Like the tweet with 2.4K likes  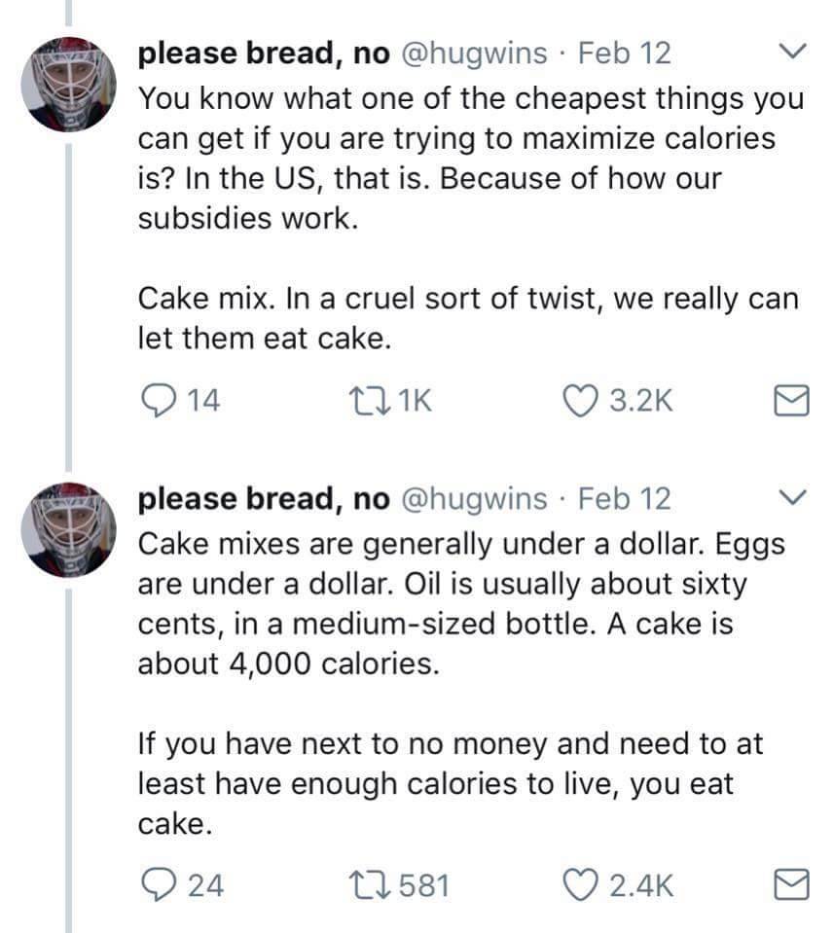click(x=583, y=884)
